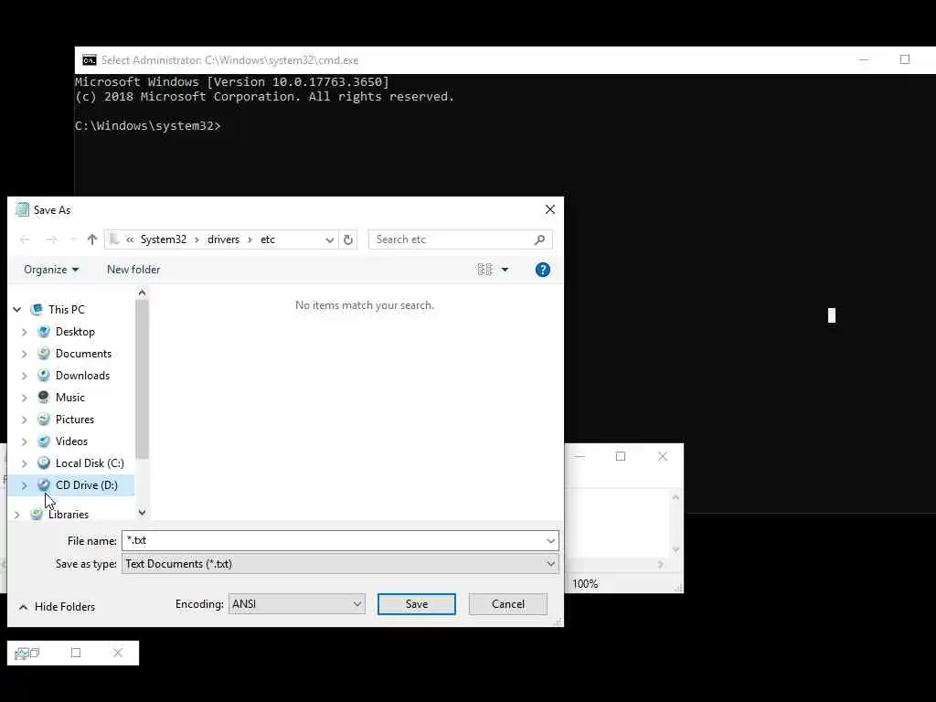Click the search magnifier icon
This screenshot has width=936, height=702.
(539, 239)
